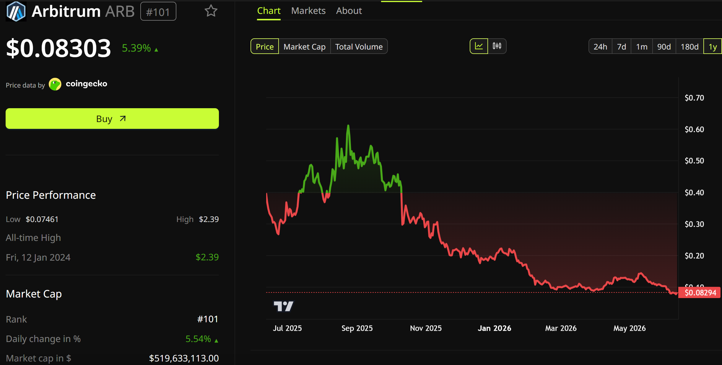
Task: Click the $0.30 price axis label
Action: [x=694, y=224]
